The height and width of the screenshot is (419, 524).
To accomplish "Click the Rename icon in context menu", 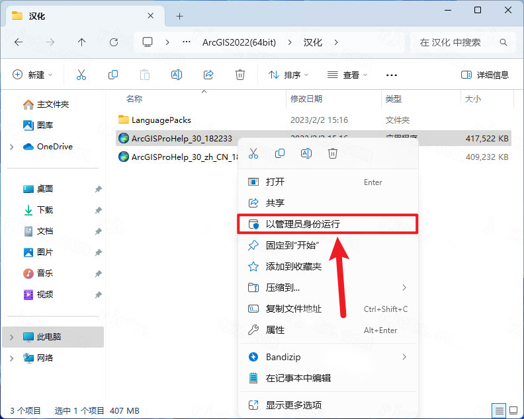I will 306,153.
